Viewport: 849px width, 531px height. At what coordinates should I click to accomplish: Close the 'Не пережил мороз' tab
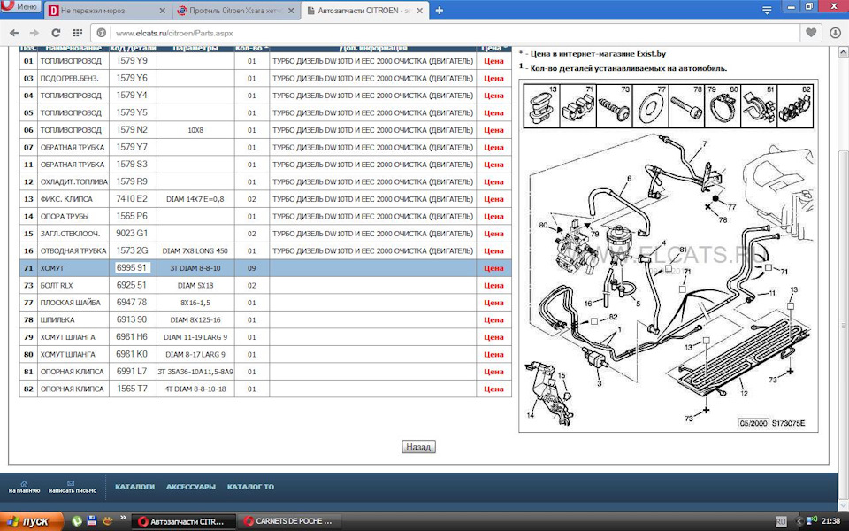163,11
